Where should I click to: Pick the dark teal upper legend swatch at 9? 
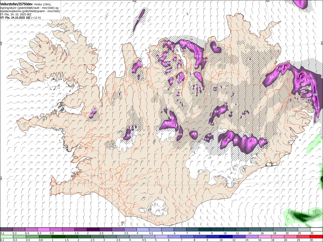pos(217,230)
